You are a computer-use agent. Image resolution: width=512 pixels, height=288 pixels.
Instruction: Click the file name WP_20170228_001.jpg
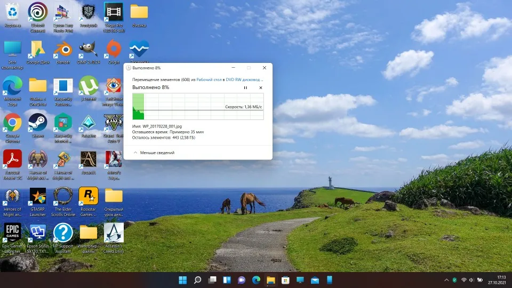(x=162, y=126)
